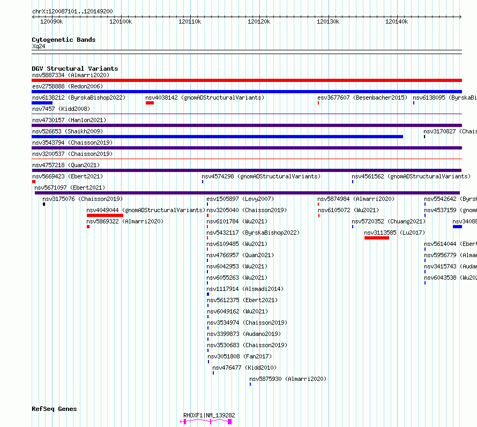Image resolution: width=477 pixels, height=427 pixels.
Task: Click the nsv6055263 (Wu2021) label
Action: tap(237, 278)
